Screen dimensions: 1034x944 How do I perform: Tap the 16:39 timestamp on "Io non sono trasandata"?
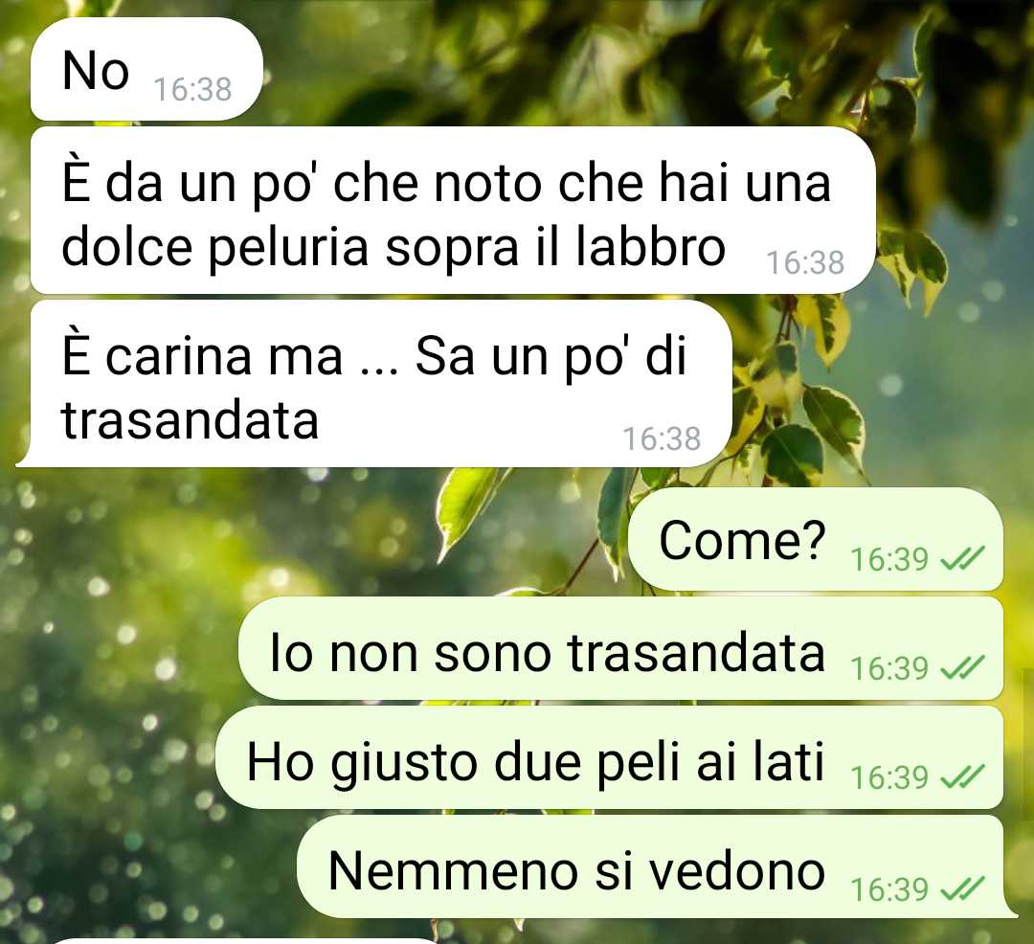[889, 667]
